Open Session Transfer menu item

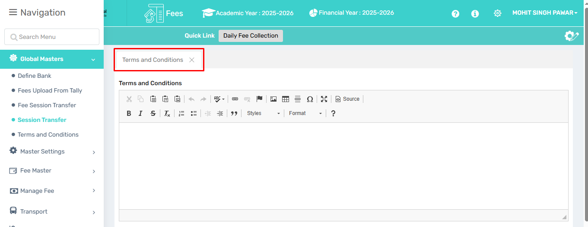[42, 120]
